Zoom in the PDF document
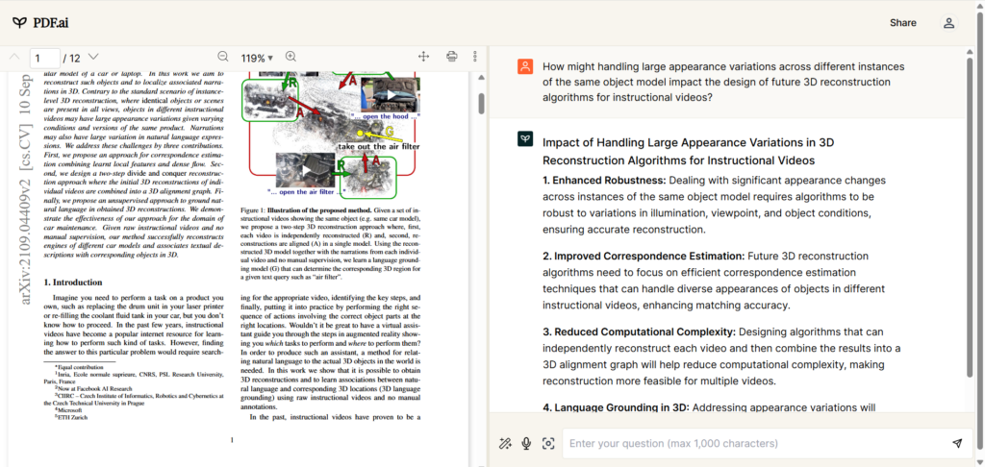Viewport: 985px width, 467px height. click(290, 57)
